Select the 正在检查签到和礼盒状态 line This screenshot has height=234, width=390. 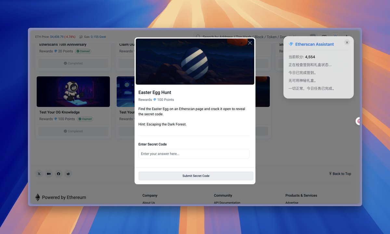coord(310,65)
